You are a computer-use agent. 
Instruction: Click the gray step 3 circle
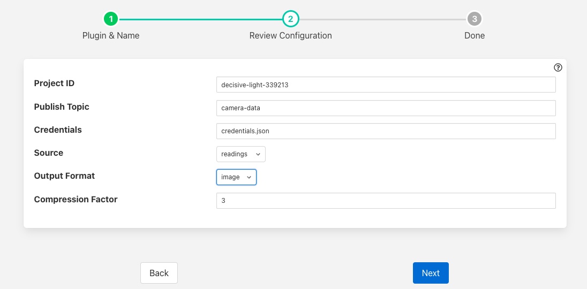pyautogui.click(x=474, y=19)
